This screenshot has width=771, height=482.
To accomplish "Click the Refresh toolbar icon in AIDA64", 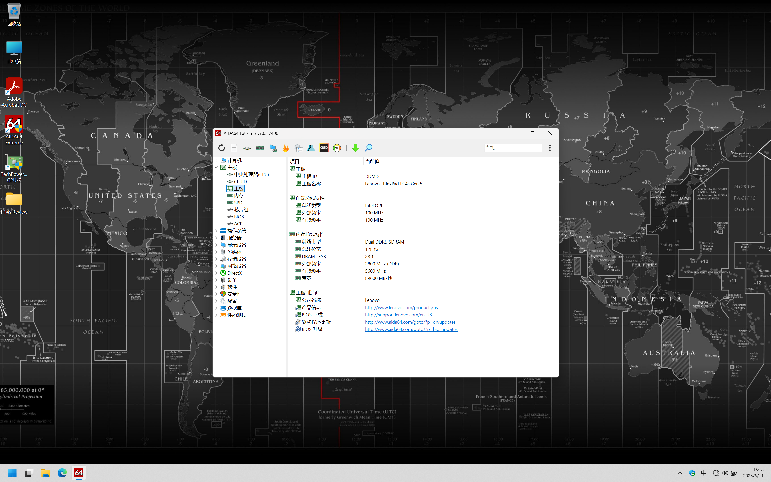I will [x=221, y=148].
